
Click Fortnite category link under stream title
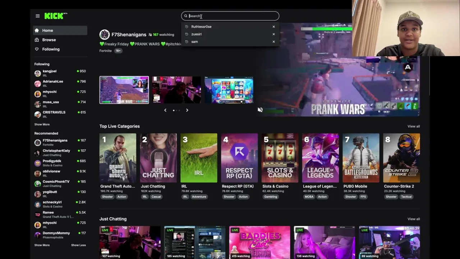click(x=105, y=51)
